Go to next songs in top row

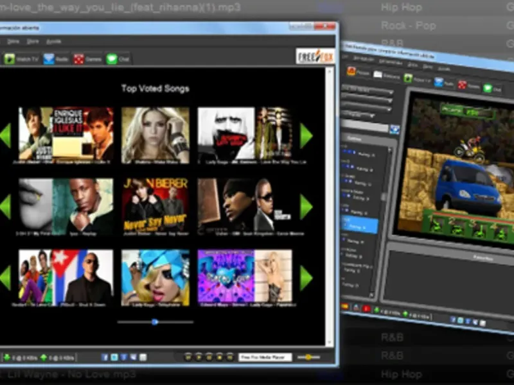306,135
